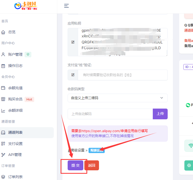Click the 上传自动解码 input field
The width and height of the screenshot is (193, 180).
[x=110, y=114]
